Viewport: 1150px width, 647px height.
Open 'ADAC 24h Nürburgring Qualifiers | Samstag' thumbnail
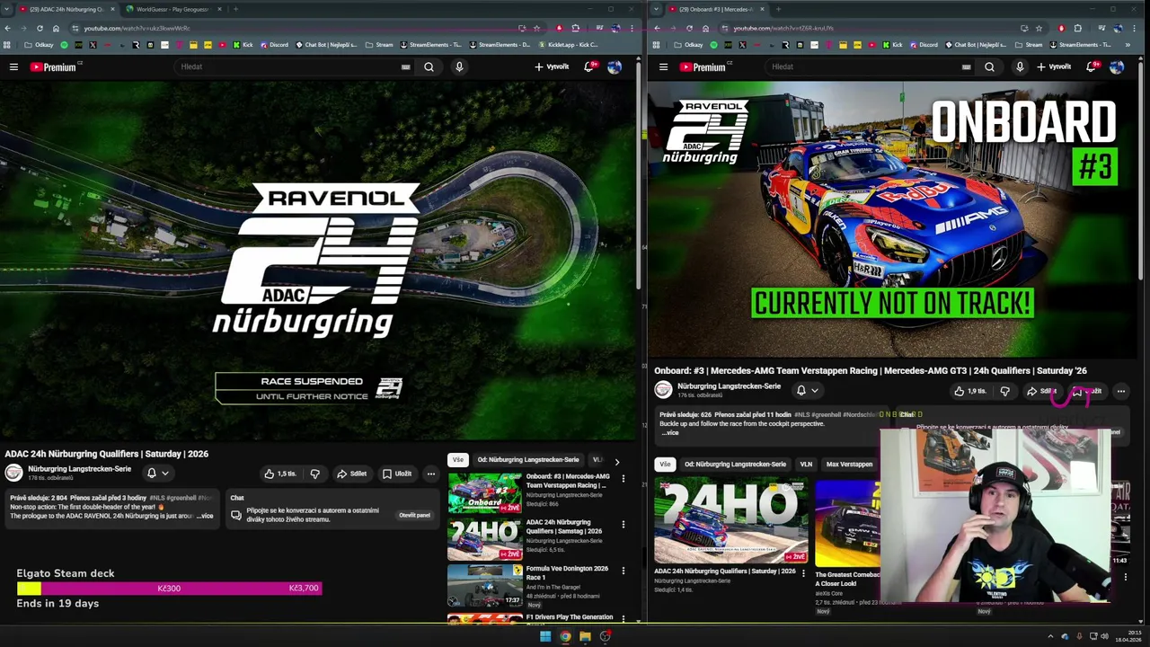pos(485,539)
